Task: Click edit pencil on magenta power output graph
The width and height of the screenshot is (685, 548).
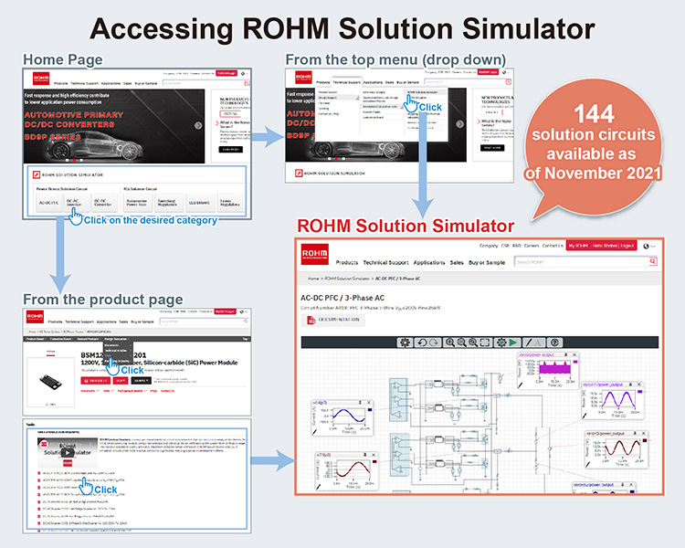Action: tap(521, 385)
